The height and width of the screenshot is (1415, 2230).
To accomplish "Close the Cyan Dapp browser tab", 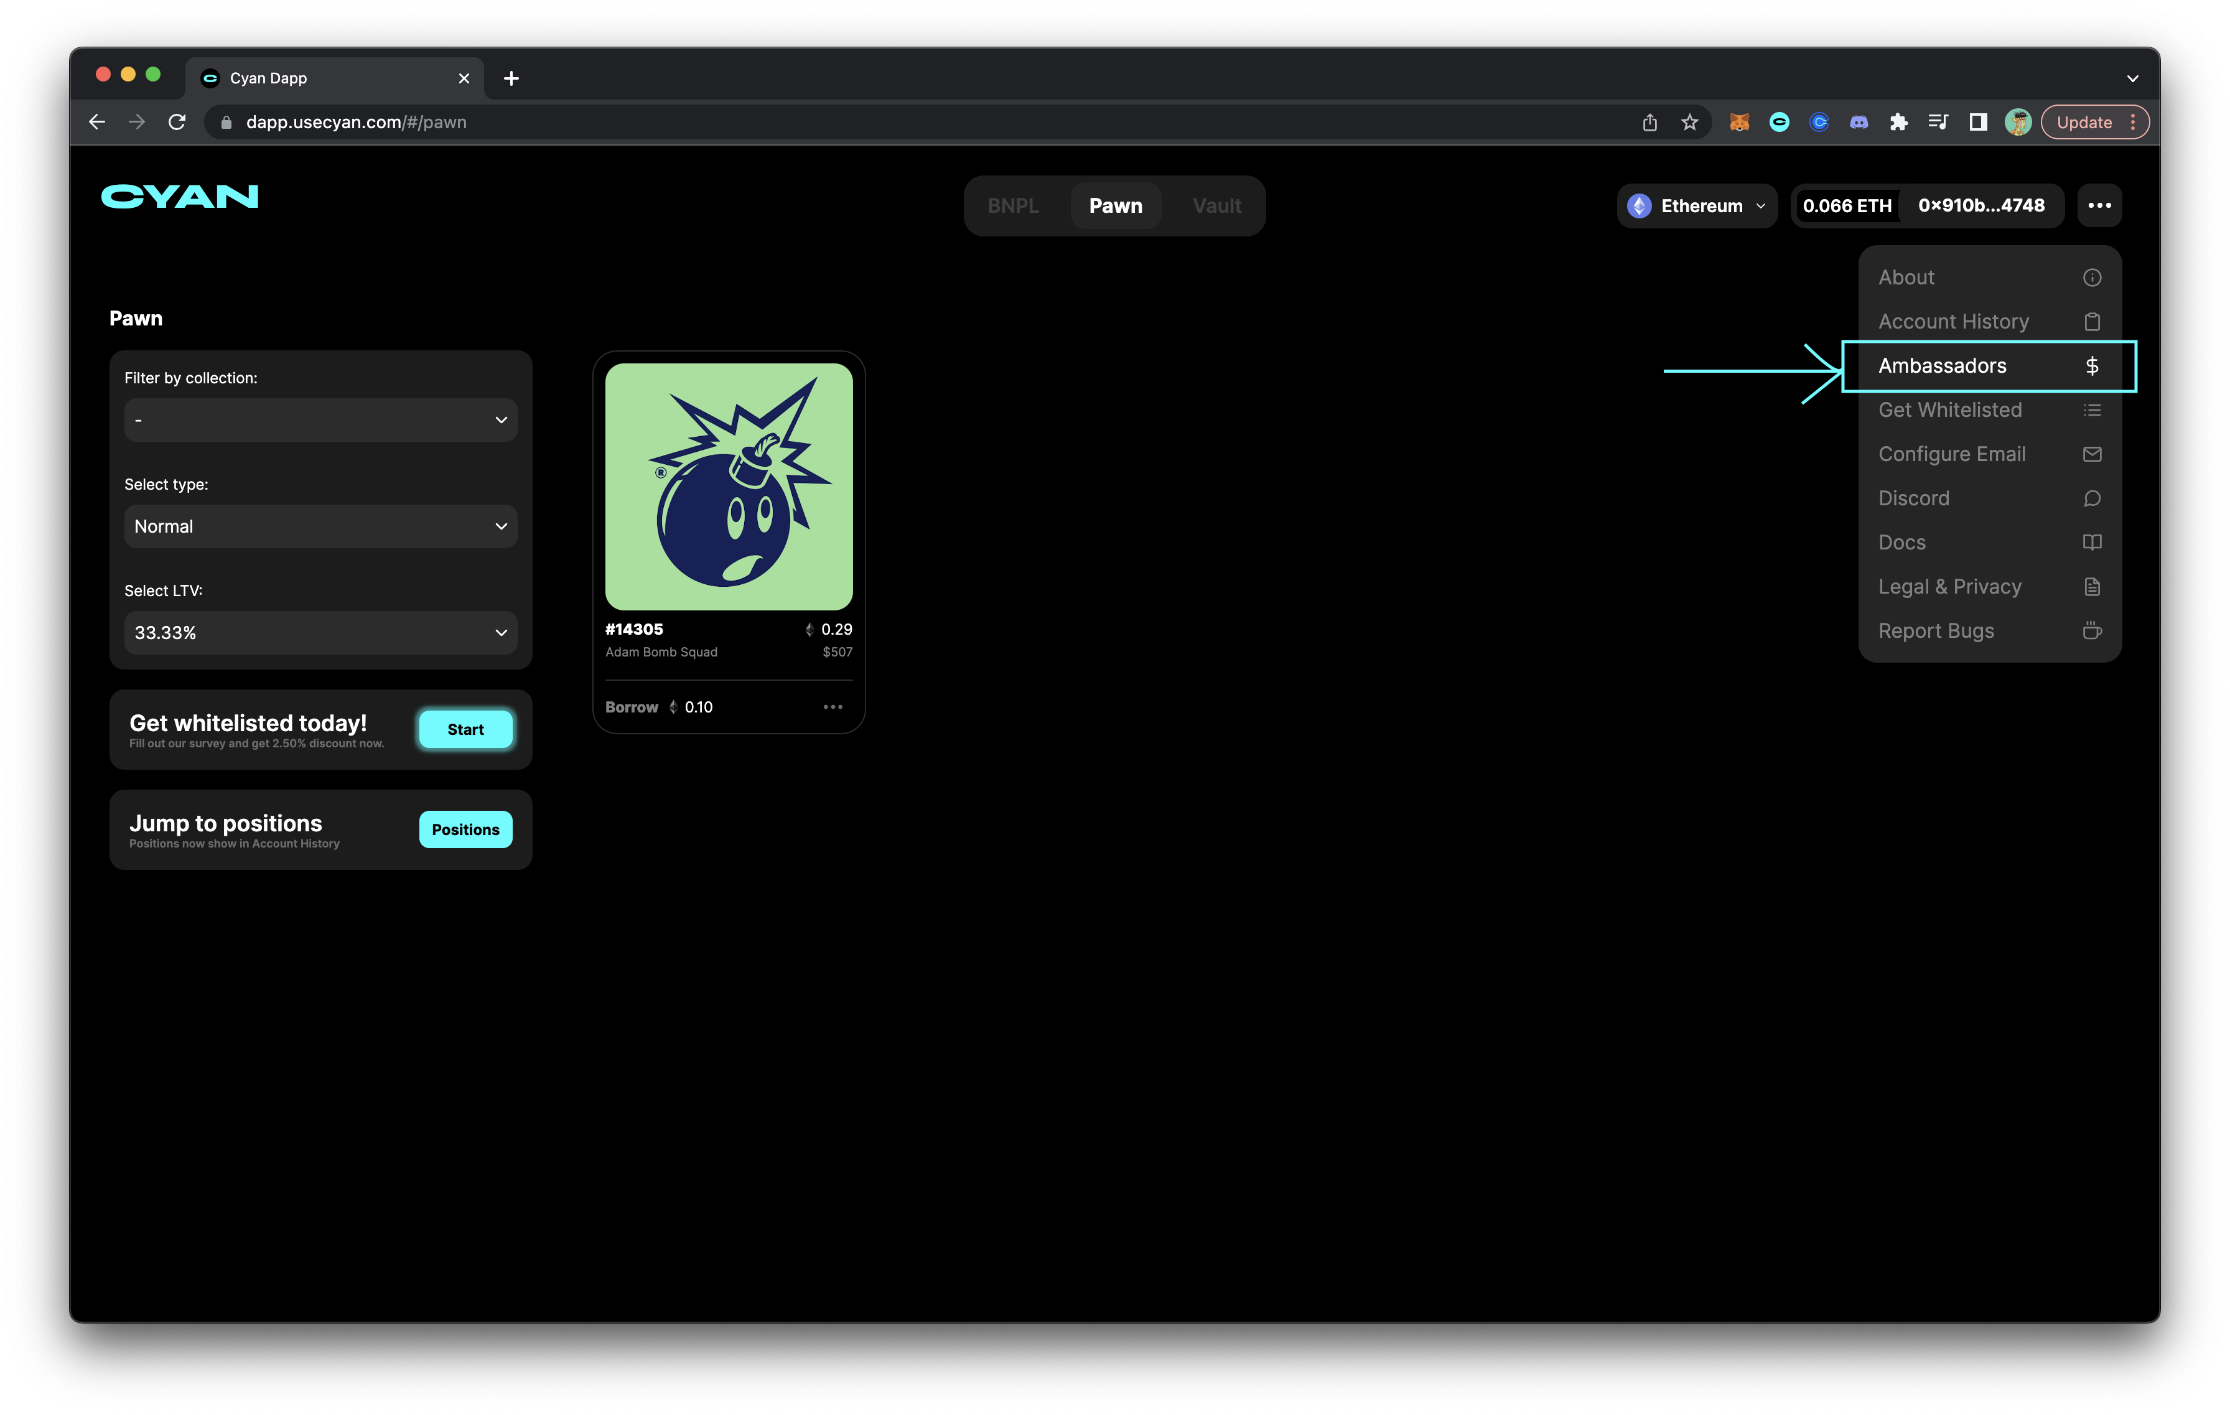I will [x=464, y=78].
